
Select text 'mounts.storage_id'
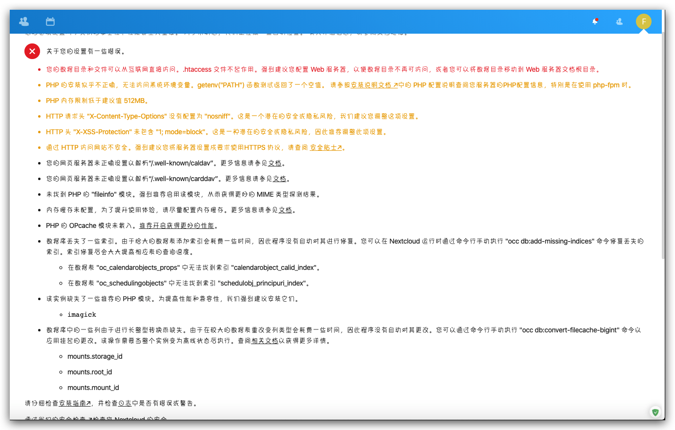(x=95, y=356)
